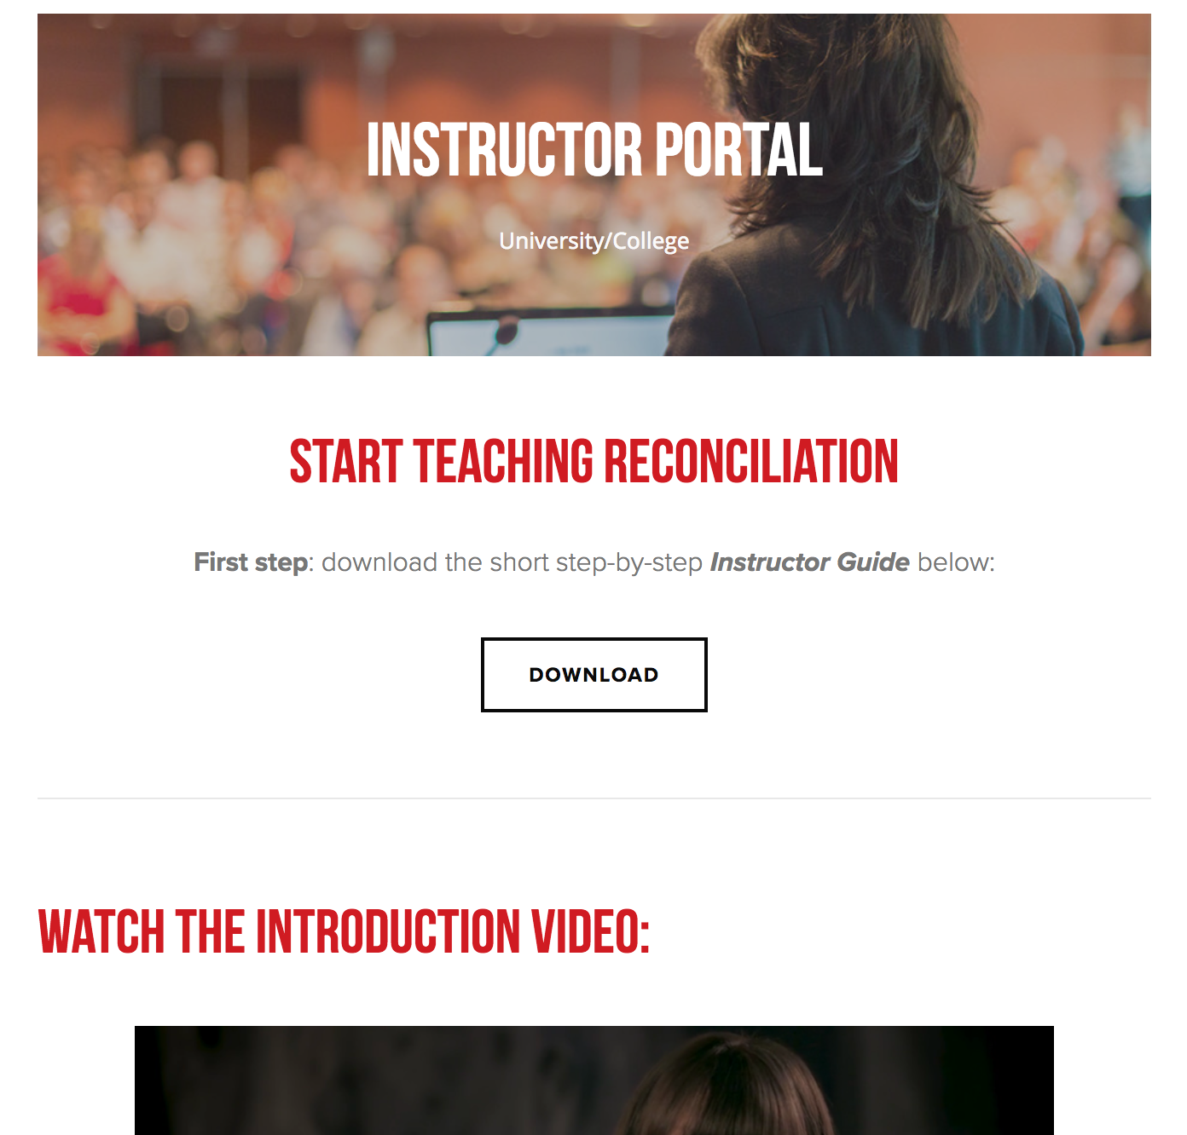Click the horizontal divider below Download
Image resolution: width=1187 pixels, height=1135 pixels.
tap(593, 798)
